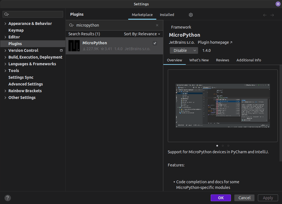The image size is (282, 204).
Task: Click the plugin description vertical scrollbar
Action: tap(281, 113)
